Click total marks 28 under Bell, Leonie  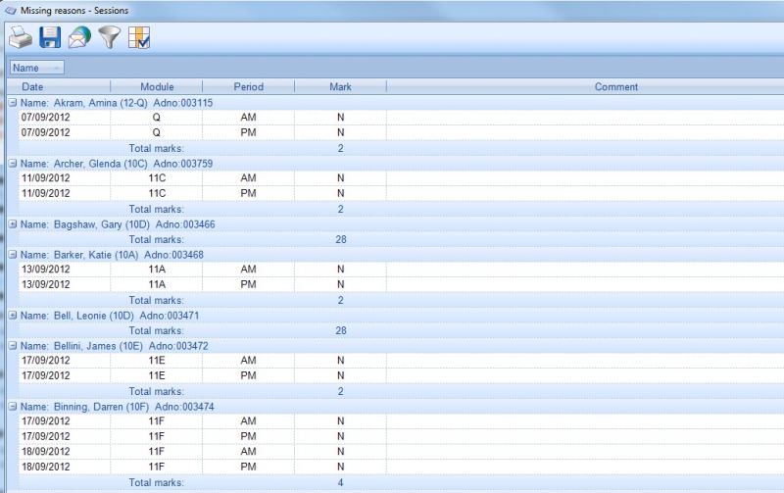point(341,330)
